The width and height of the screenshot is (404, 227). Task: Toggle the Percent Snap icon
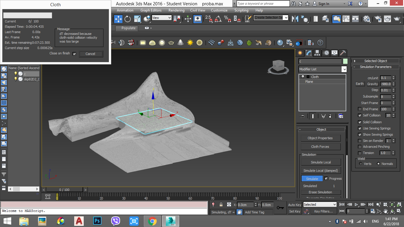pyautogui.click(x=227, y=19)
